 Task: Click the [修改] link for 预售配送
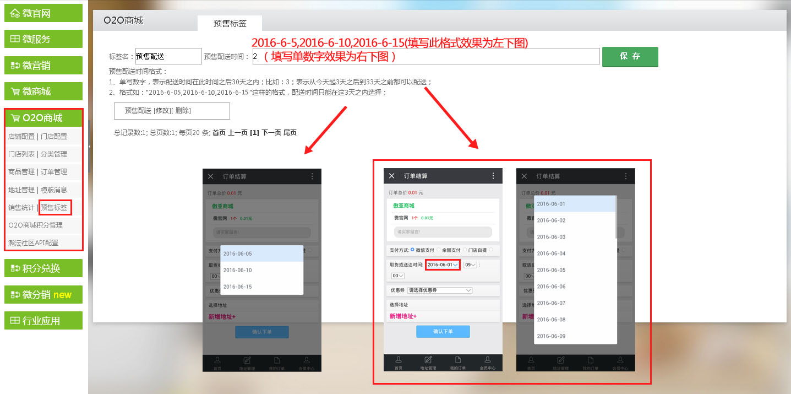click(162, 111)
